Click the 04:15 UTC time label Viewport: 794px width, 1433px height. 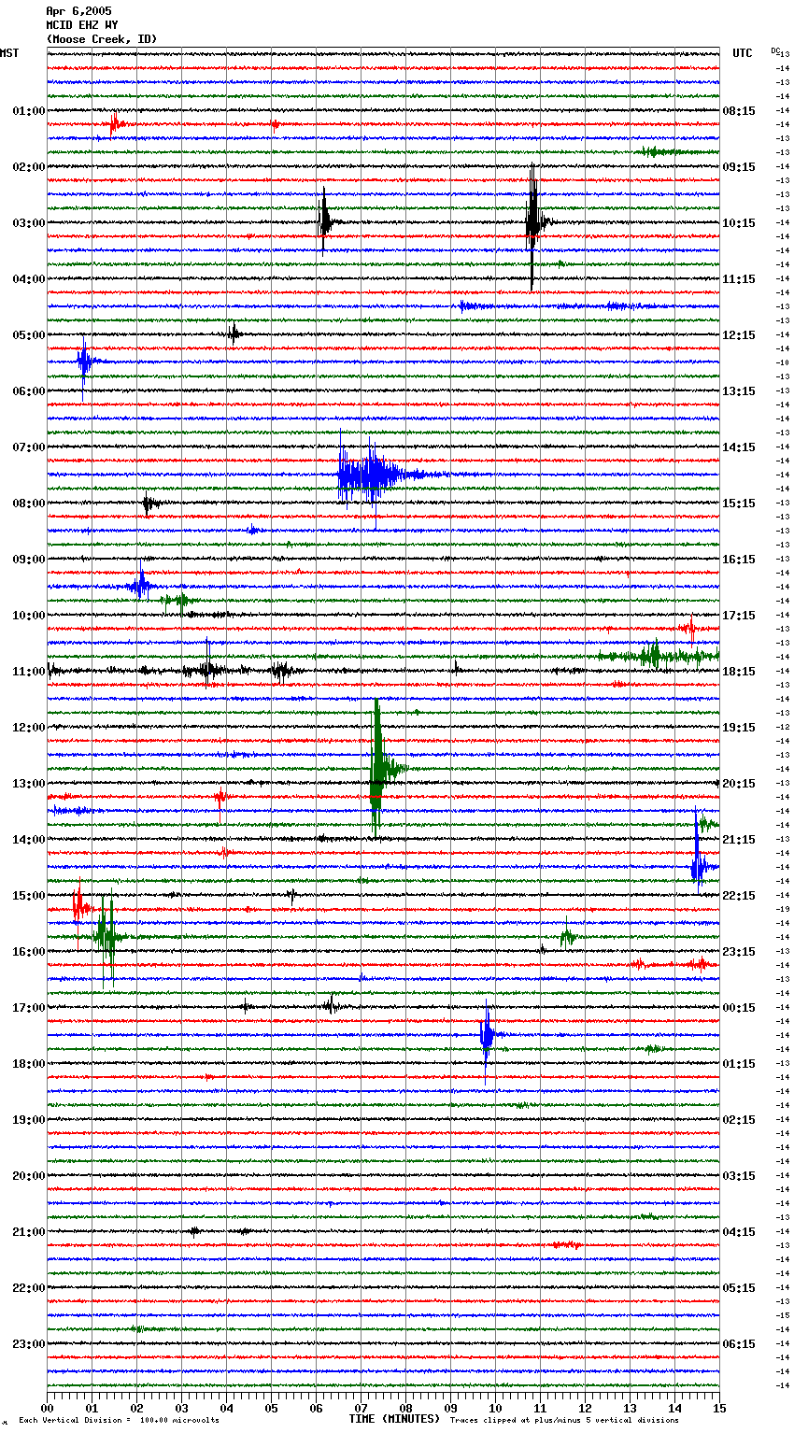[739, 1232]
